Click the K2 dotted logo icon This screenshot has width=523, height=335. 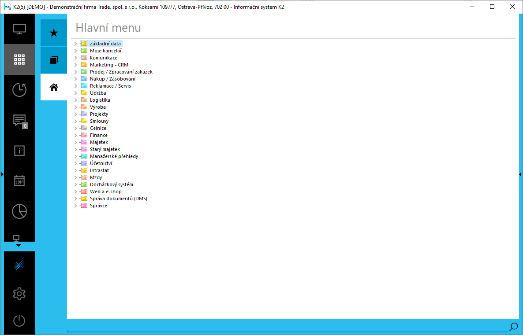click(19, 265)
